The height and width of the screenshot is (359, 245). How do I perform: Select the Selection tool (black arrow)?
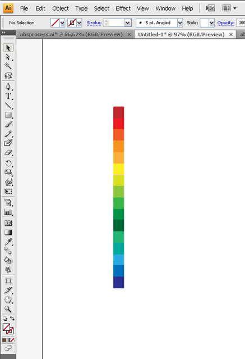point(8,48)
